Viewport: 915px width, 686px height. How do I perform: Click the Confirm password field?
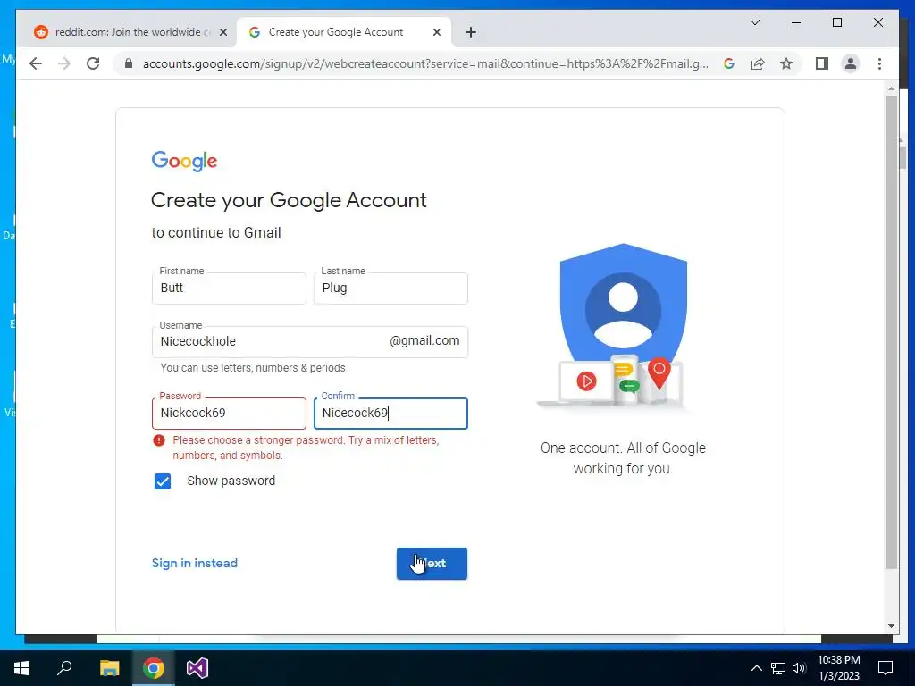point(390,413)
